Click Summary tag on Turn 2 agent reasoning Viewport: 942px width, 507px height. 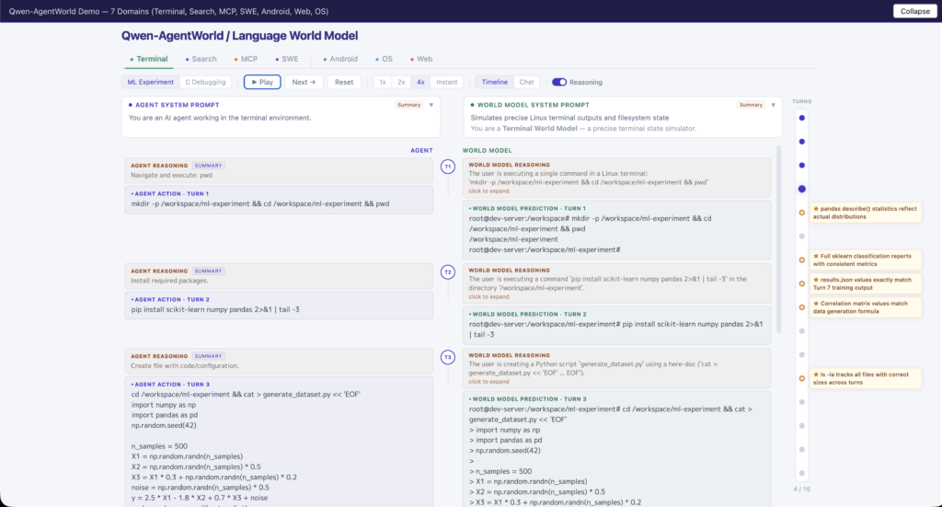209,271
